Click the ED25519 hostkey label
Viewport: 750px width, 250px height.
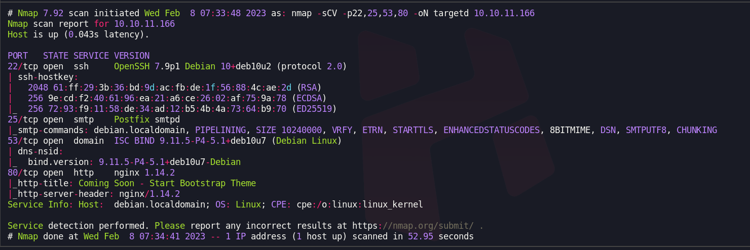pos(317,109)
